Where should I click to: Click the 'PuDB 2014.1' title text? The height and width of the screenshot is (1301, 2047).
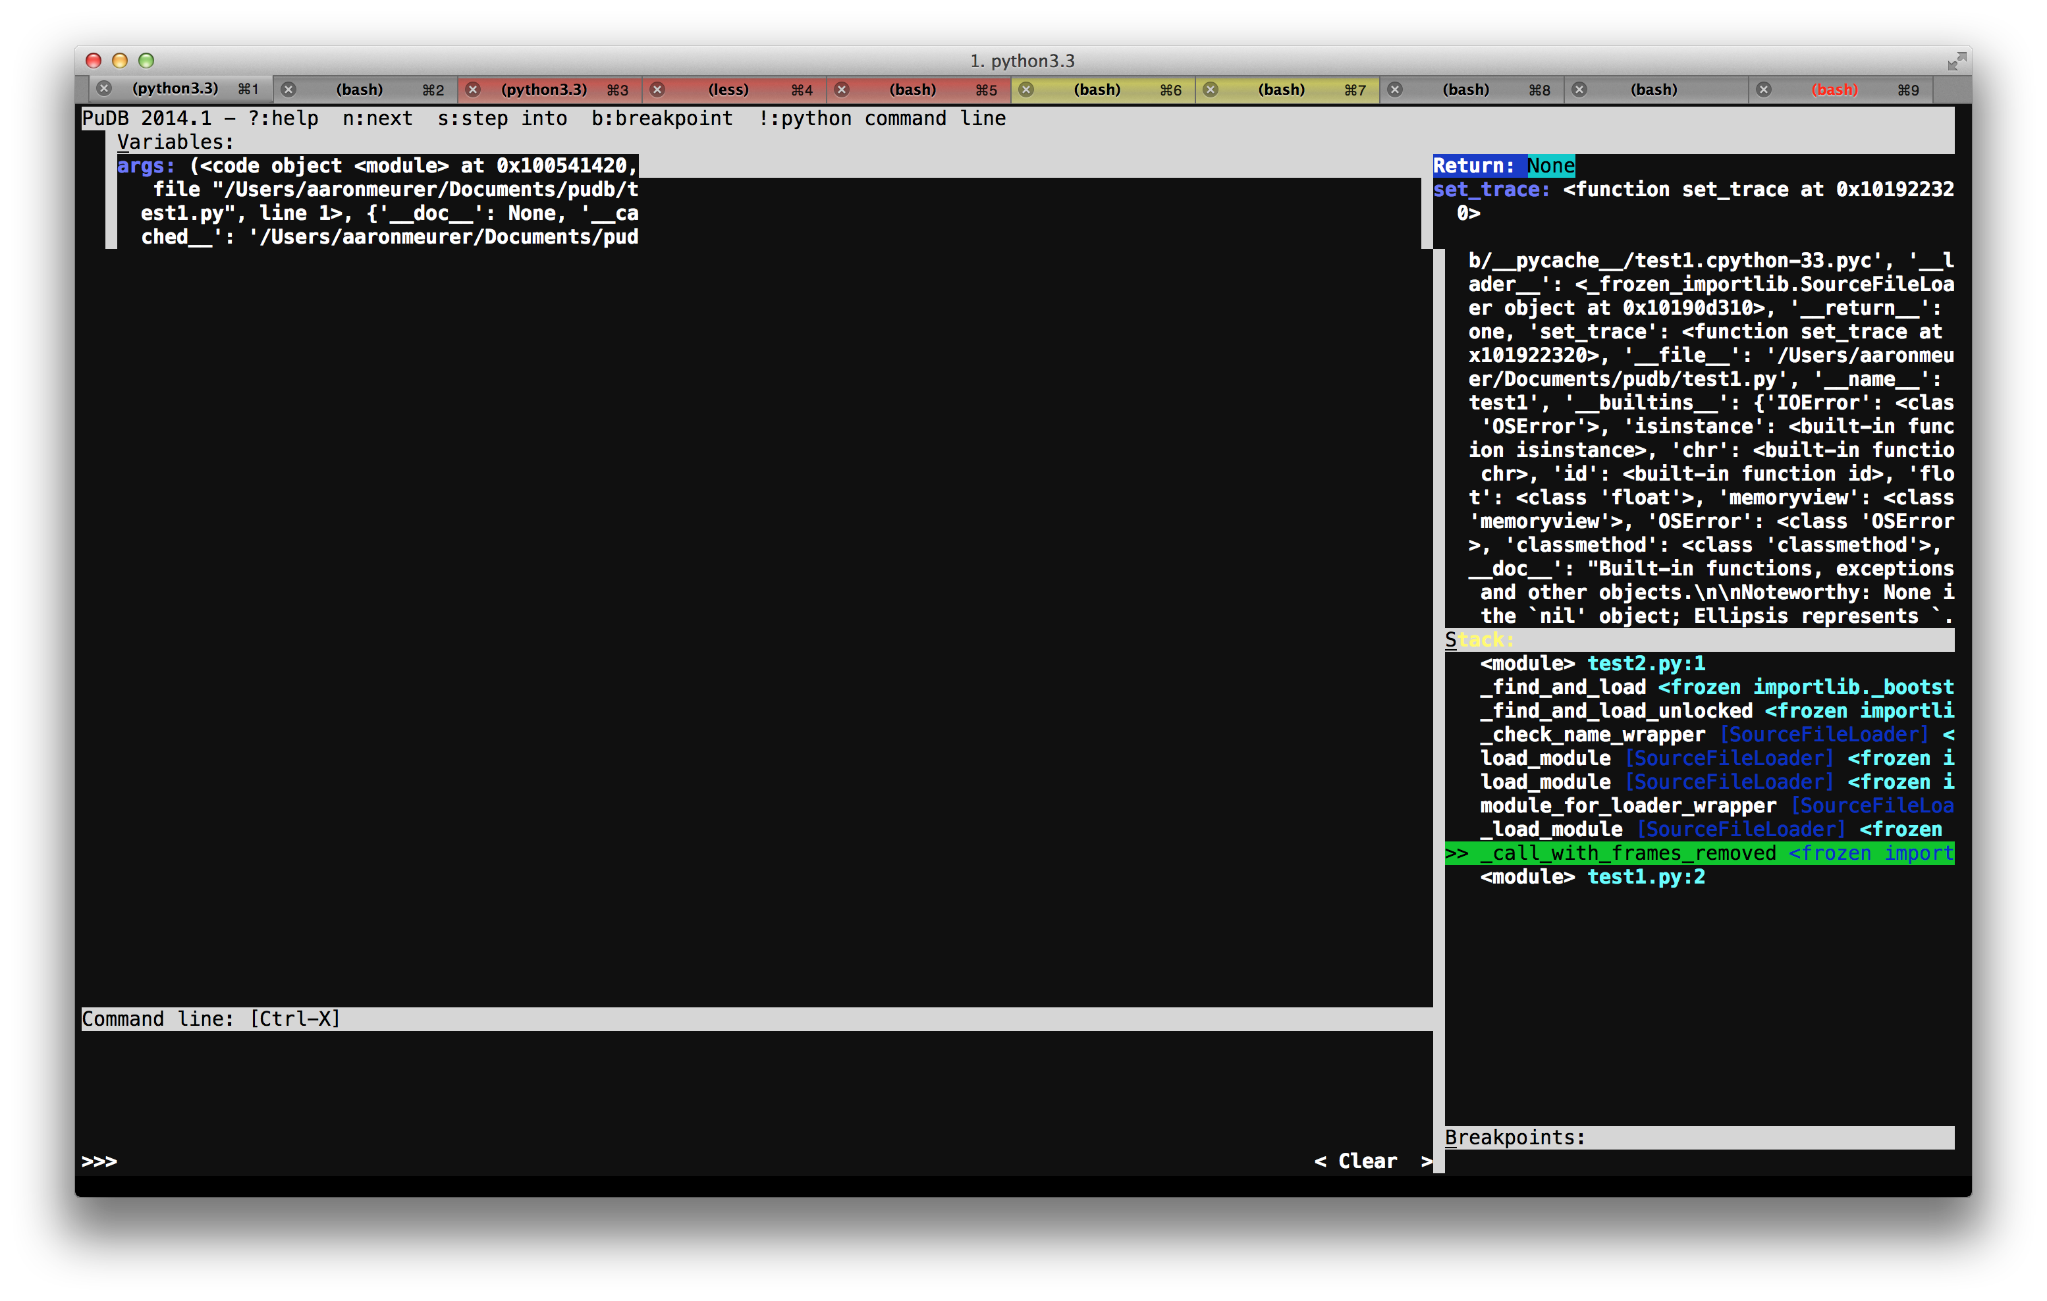click(147, 118)
